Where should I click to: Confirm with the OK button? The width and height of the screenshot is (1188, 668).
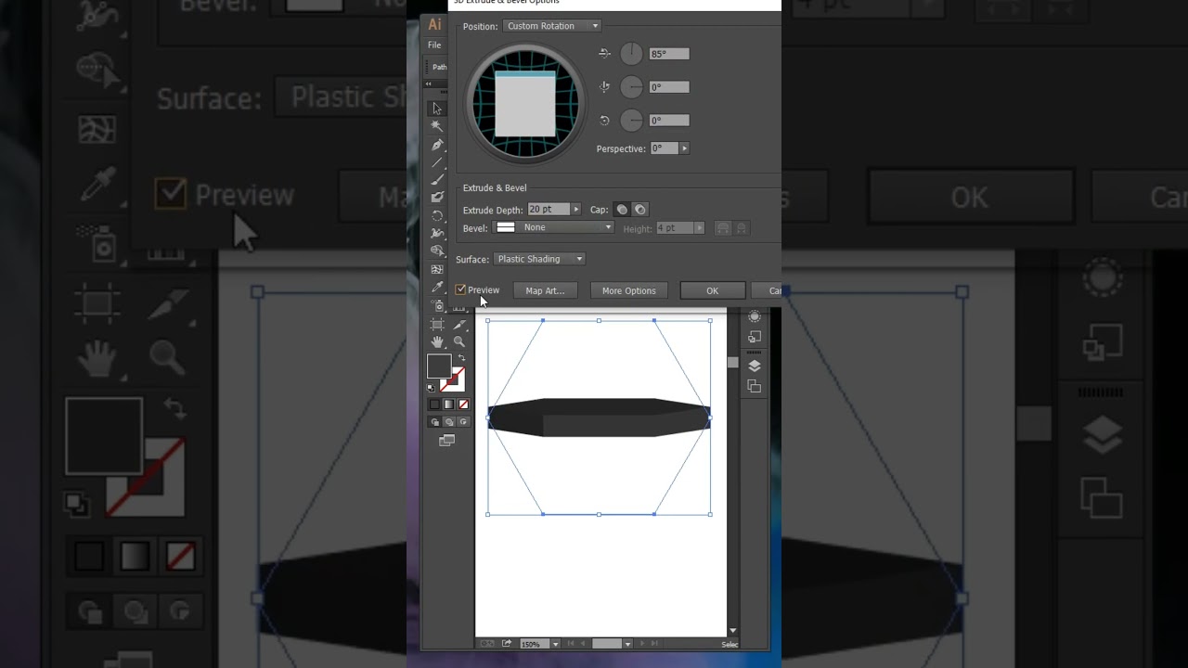(712, 290)
